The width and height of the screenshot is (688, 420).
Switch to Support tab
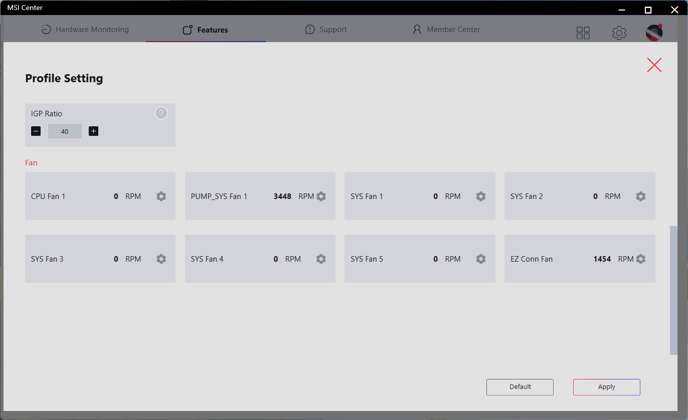[x=326, y=30]
